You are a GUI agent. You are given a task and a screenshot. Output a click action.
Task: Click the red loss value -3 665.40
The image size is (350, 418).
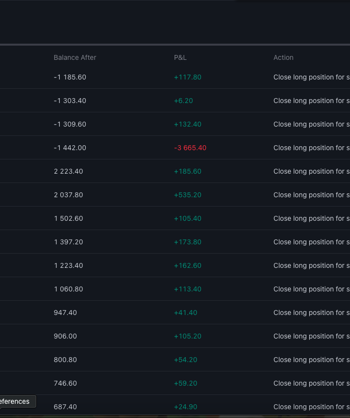click(190, 148)
